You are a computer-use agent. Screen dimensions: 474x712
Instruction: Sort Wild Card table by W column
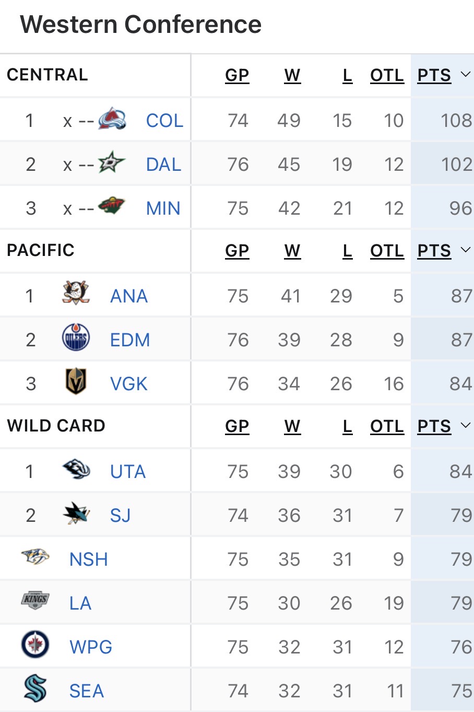point(292,426)
